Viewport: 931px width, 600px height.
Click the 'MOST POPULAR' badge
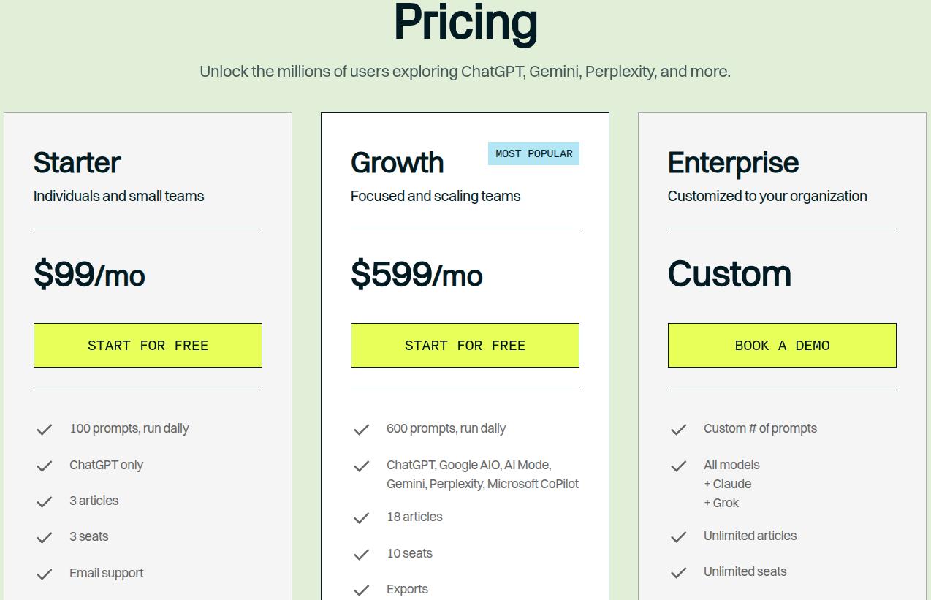click(533, 153)
